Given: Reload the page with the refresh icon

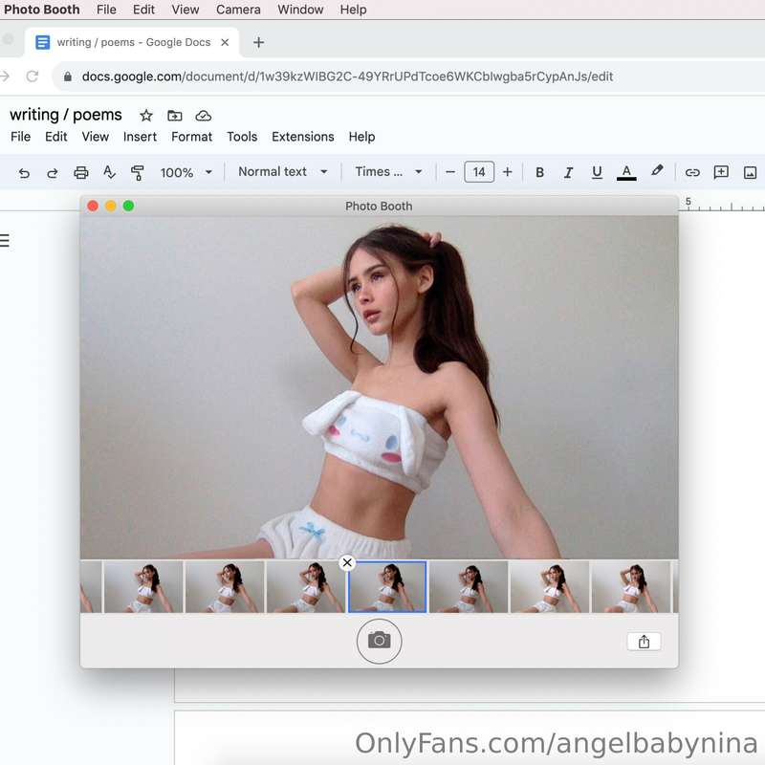Looking at the screenshot, I should point(33,76).
